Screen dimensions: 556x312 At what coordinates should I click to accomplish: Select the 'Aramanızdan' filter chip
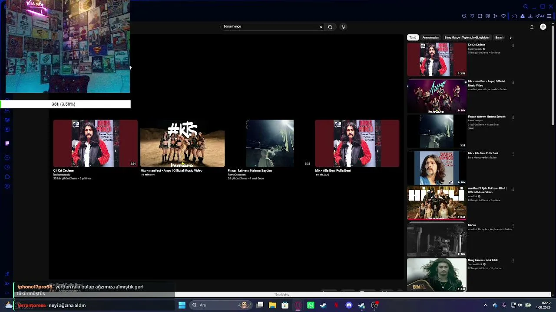tap(430, 38)
